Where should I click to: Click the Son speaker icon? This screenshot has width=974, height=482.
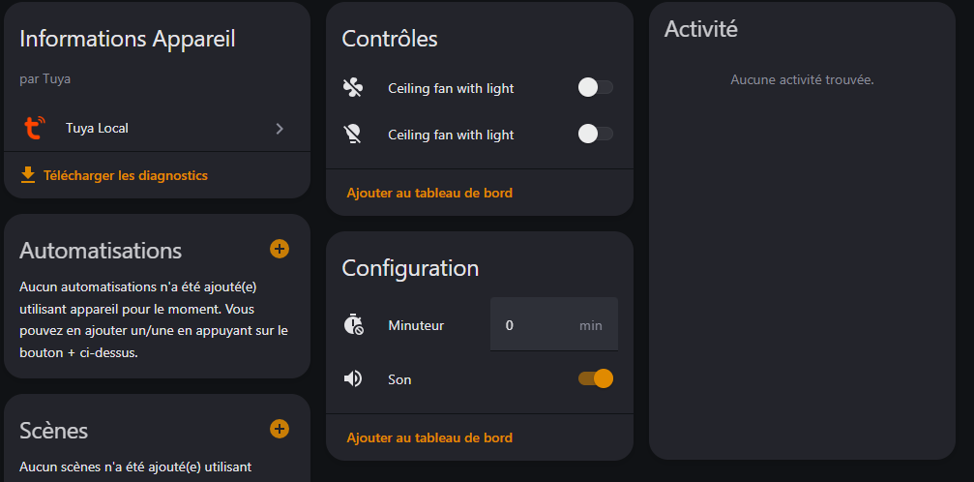click(x=353, y=378)
